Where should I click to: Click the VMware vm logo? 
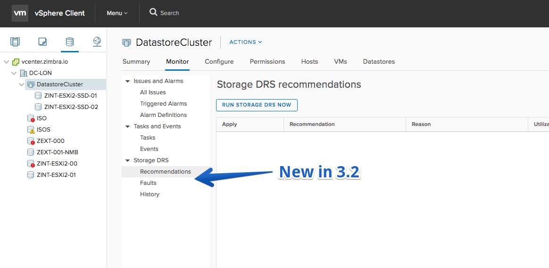pyautogui.click(x=20, y=13)
